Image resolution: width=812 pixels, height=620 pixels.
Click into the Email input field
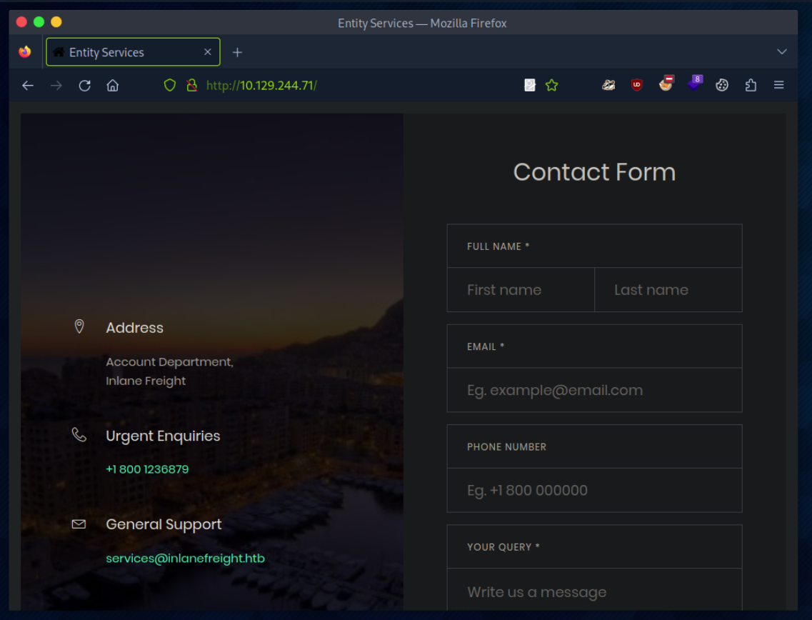pos(594,390)
